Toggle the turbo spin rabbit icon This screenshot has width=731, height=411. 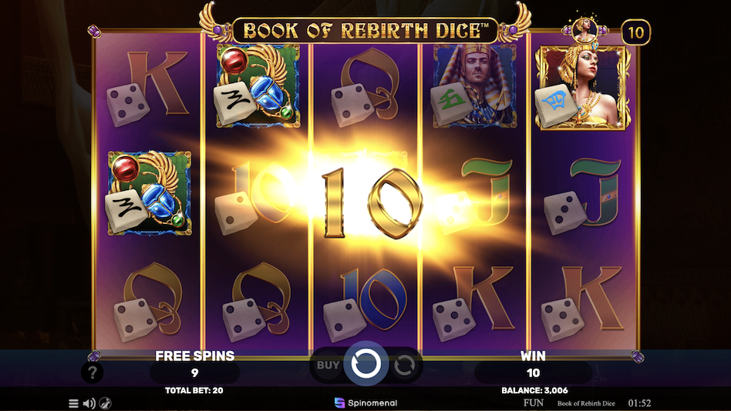106,403
